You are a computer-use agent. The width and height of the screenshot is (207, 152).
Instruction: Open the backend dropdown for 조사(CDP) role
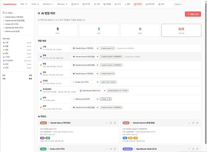pyautogui.click(x=92, y=91)
